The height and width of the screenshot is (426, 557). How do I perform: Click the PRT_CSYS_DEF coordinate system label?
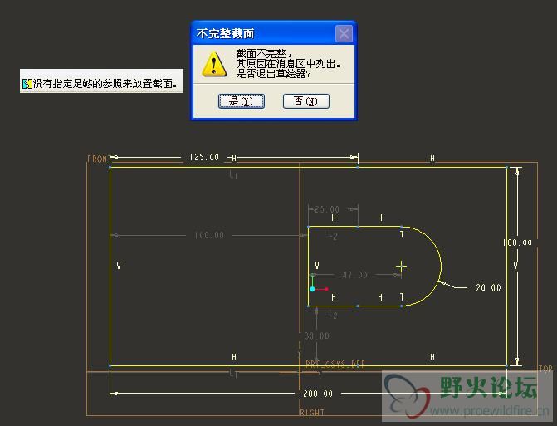tap(335, 365)
